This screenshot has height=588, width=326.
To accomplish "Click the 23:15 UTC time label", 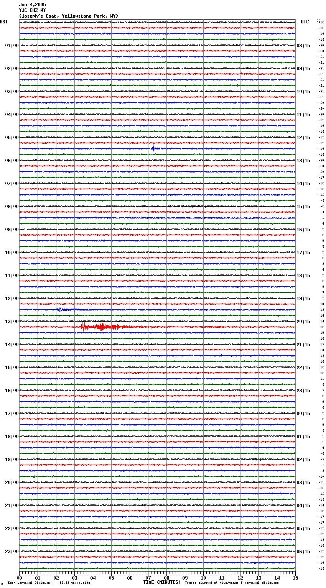I will click(x=303, y=391).
